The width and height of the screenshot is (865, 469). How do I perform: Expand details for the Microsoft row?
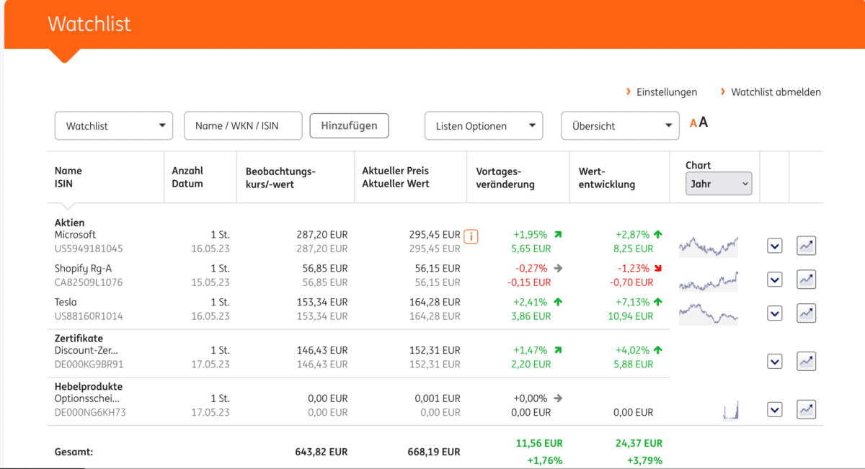click(775, 245)
